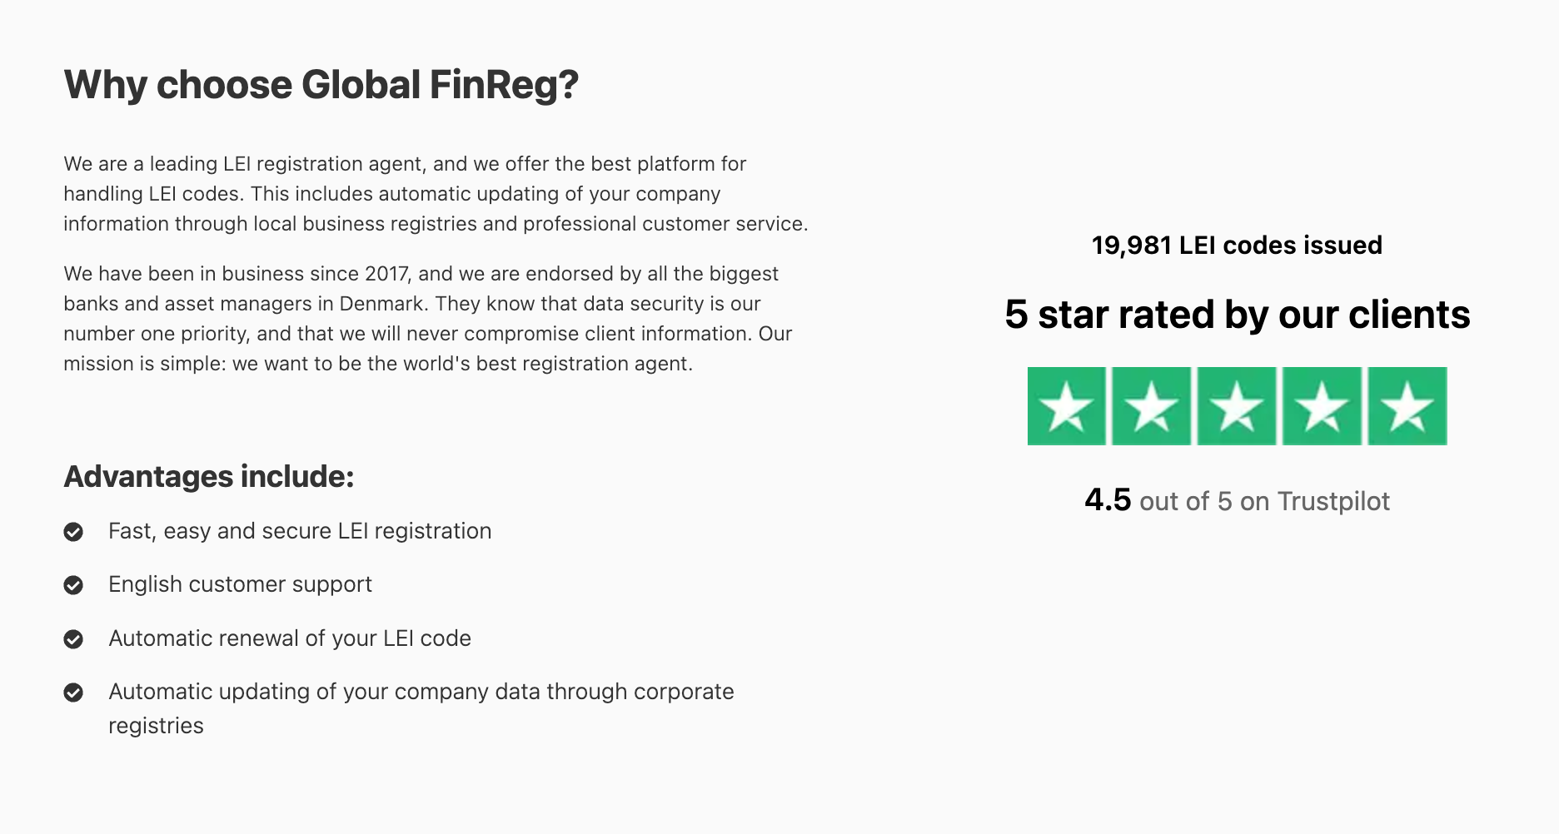This screenshot has height=834, width=1559.
Task: Click the second Trustpilot star
Action: pyautogui.click(x=1152, y=406)
